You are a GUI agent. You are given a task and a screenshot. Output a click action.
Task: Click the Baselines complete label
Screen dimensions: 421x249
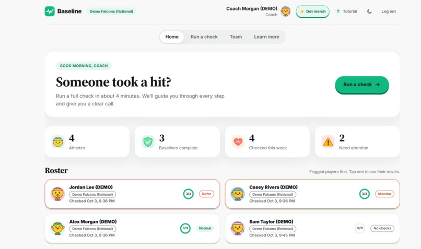178,148
